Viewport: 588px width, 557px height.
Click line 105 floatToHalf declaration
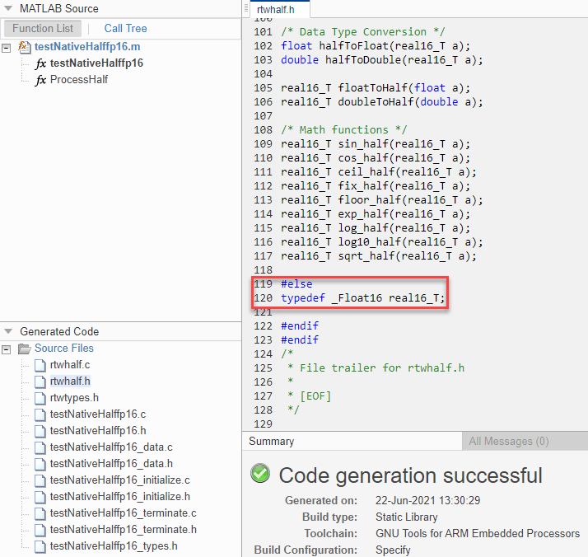click(376, 88)
